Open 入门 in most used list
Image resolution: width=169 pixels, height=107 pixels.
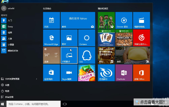(19, 20)
